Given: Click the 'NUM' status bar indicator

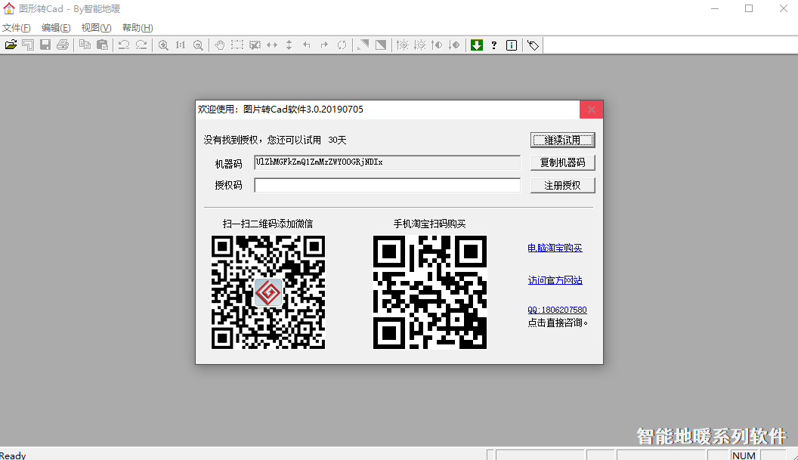Looking at the screenshot, I should pyautogui.click(x=744, y=455).
